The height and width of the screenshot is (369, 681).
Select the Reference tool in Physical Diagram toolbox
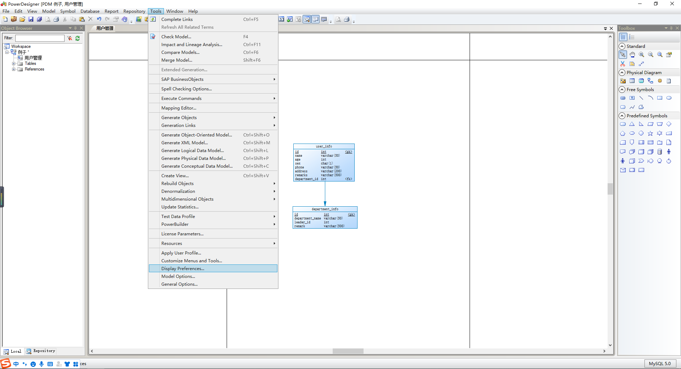coord(650,81)
